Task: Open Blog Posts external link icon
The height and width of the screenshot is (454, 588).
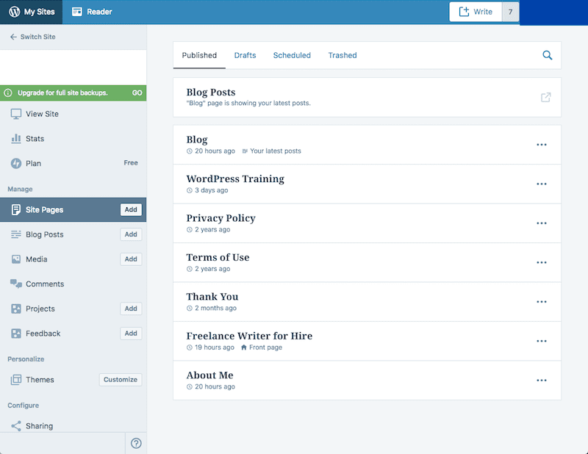Action: pos(545,98)
